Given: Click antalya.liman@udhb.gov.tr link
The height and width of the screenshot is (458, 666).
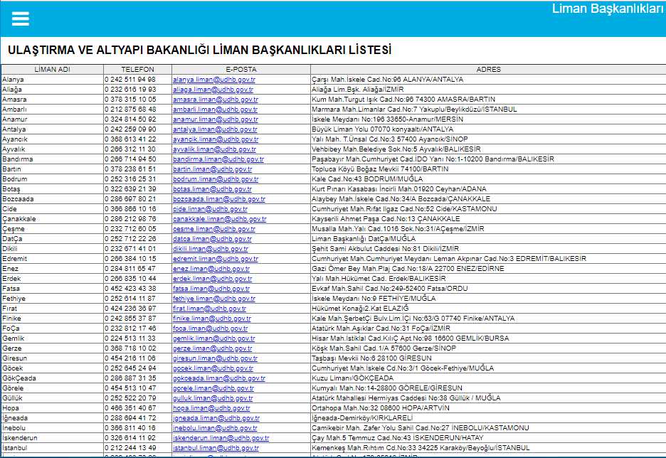Looking at the screenshot, I should pyautogui.click(x=215, y=129).
